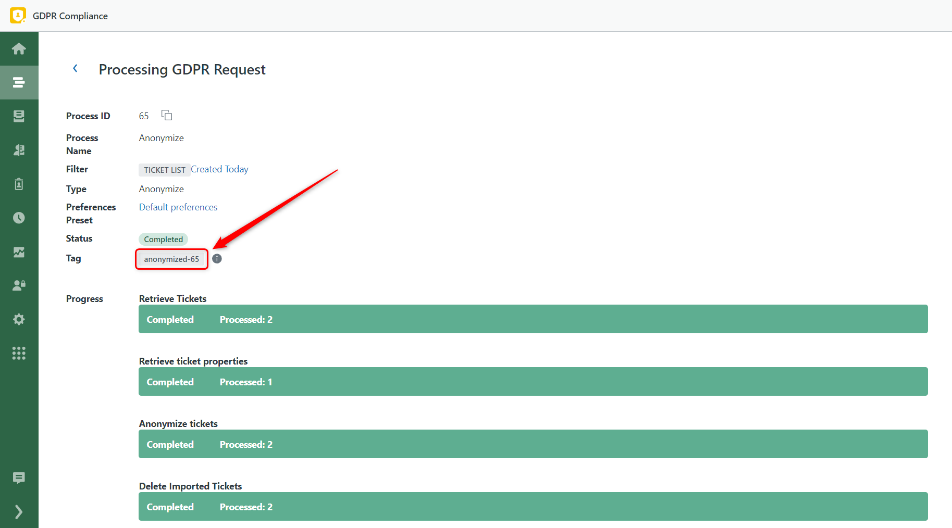Click the anonymized-65 tag
The width and height of the screenshot is (952, 528).
(x=171, y=259)
